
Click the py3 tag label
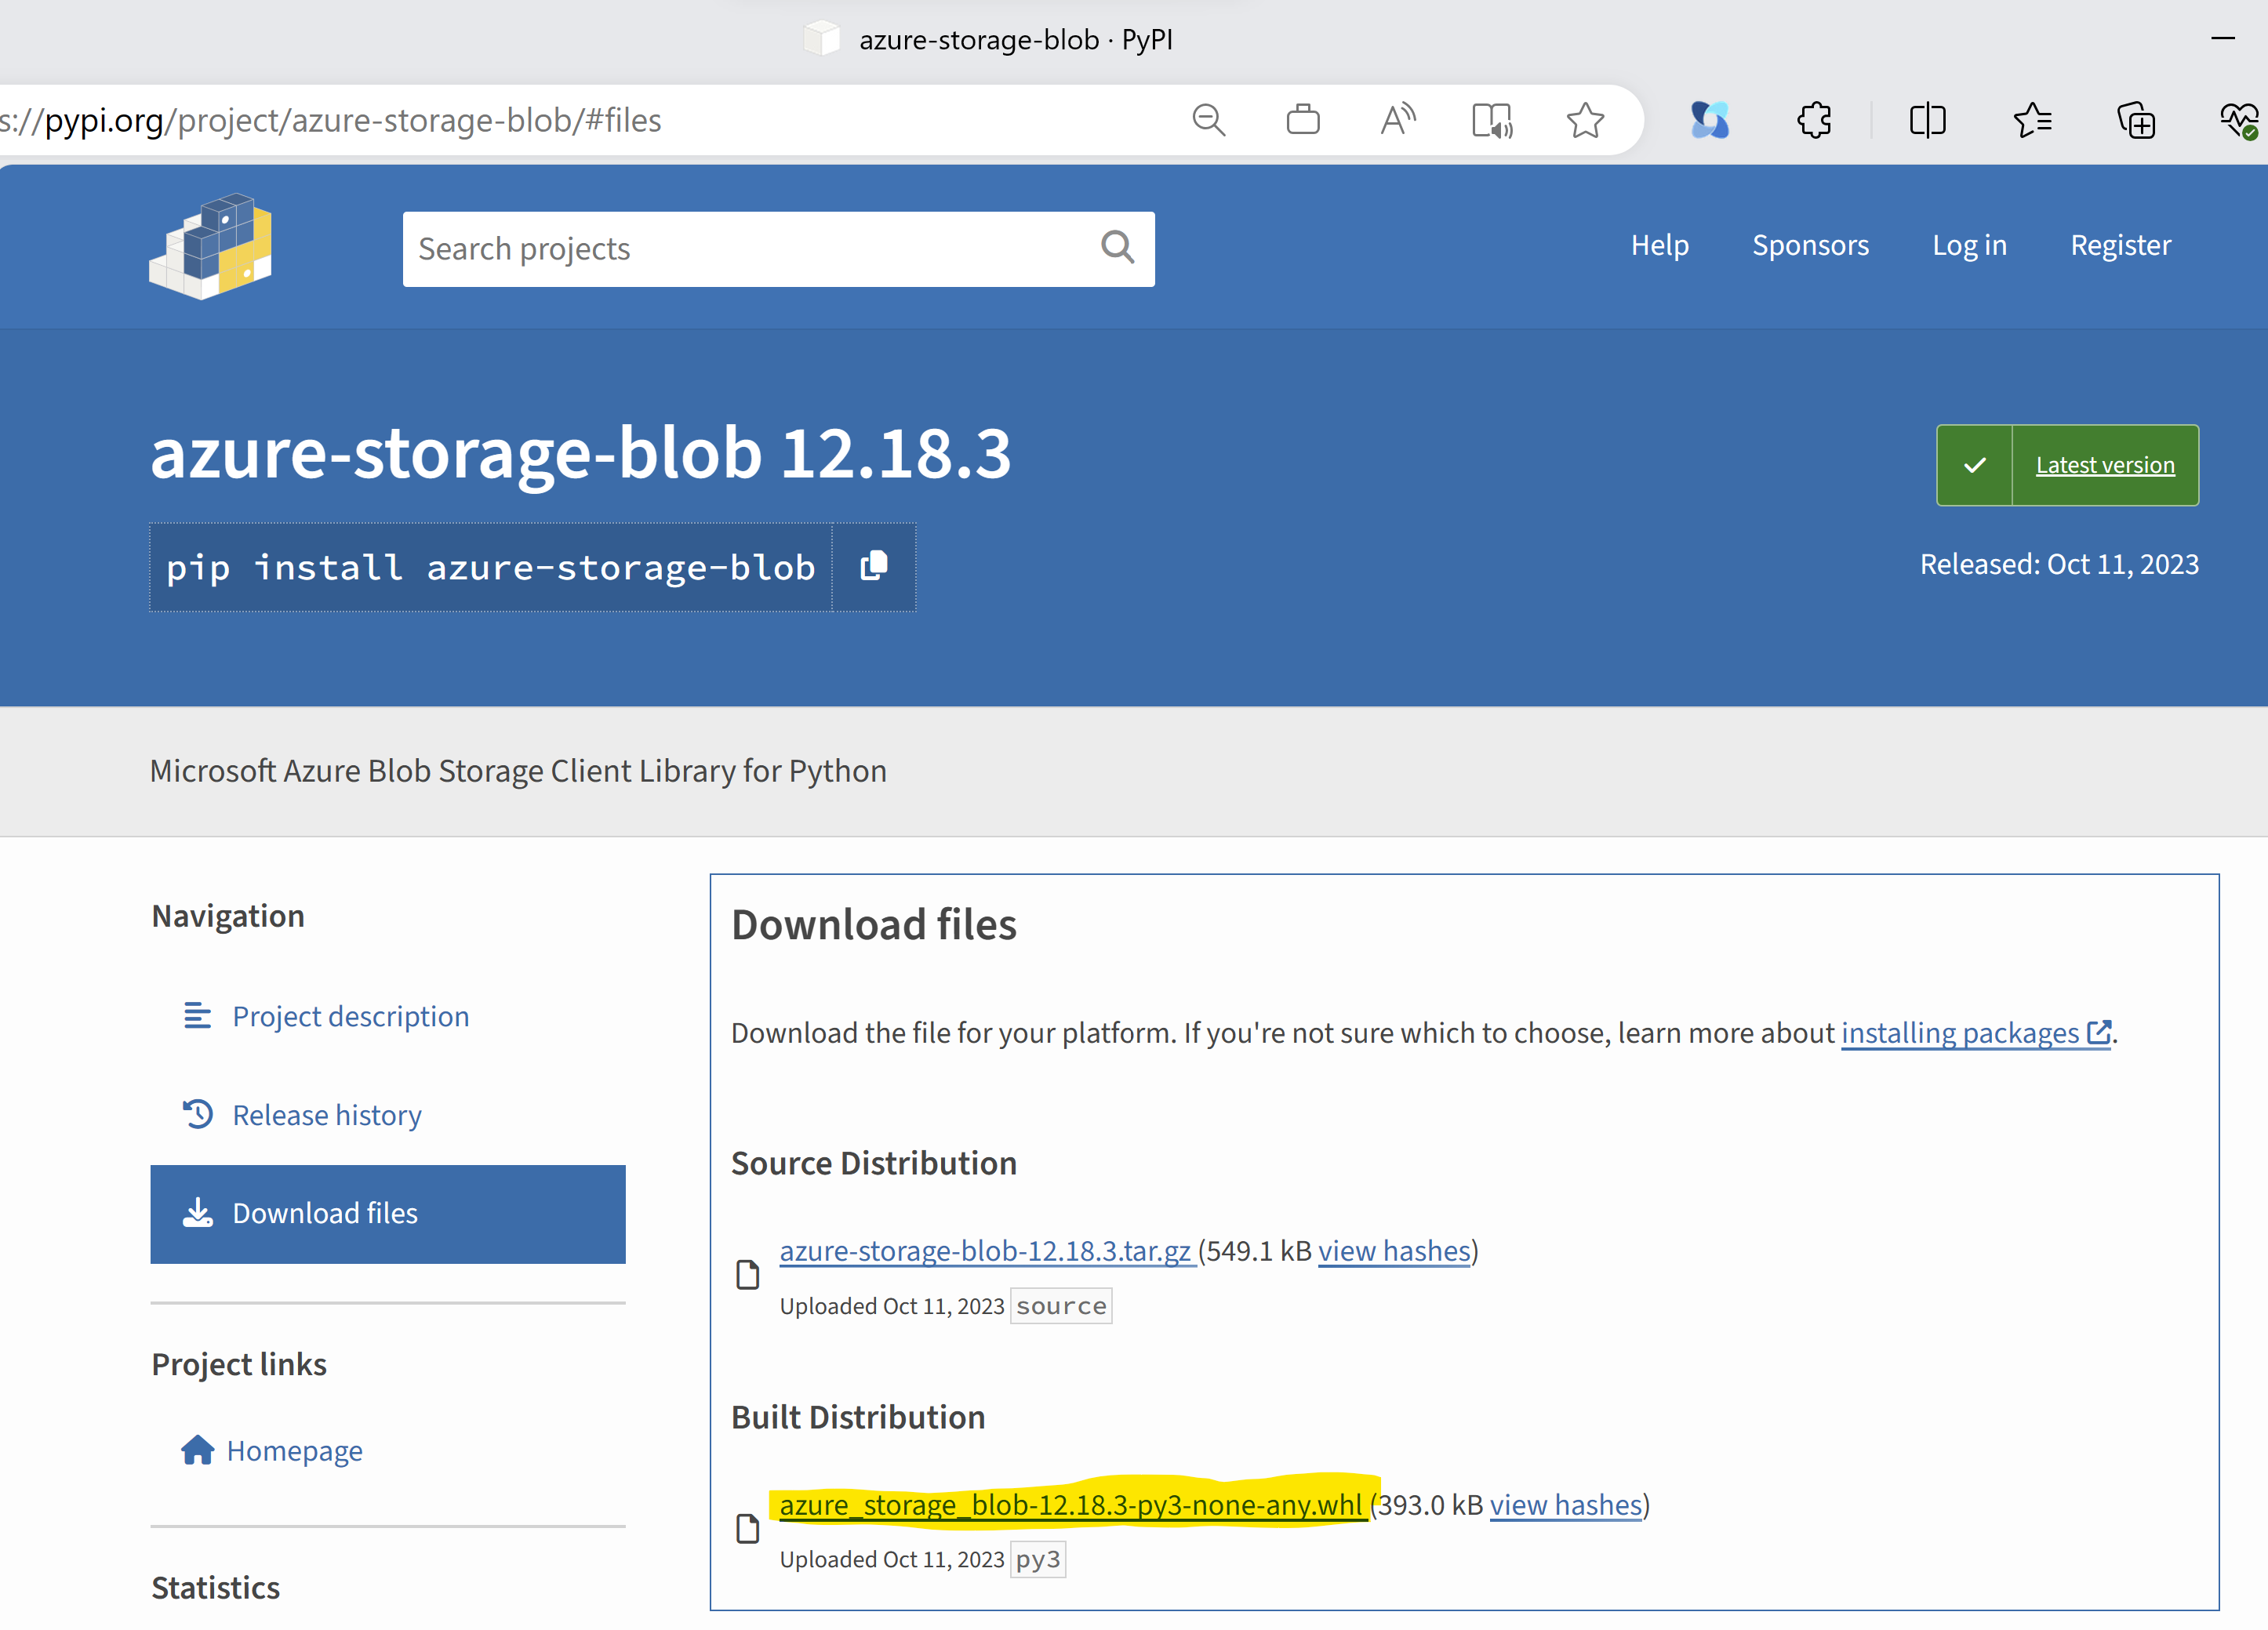pos(1038,1560)
